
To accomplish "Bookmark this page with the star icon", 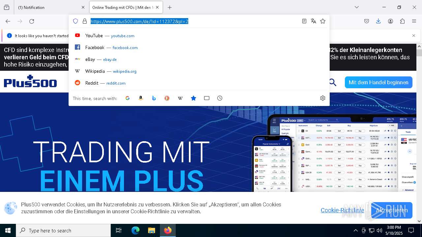I will 323,21.
